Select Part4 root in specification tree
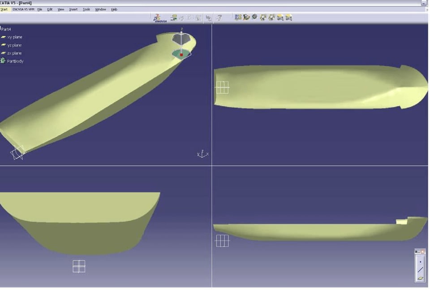The width and height of the screenshot is (430, 290). [6, 29]
